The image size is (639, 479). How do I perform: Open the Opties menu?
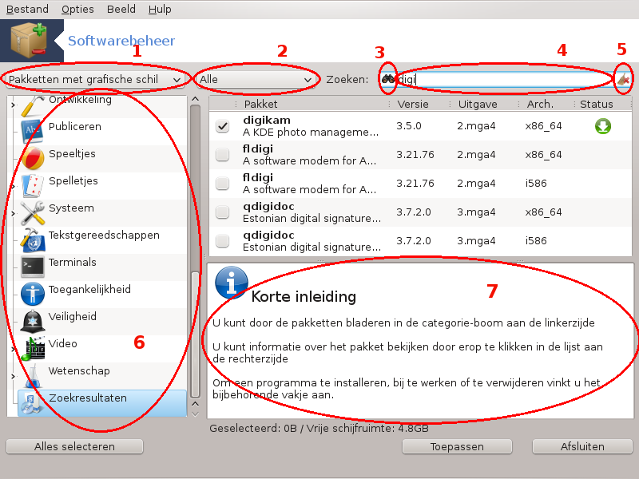77,9
